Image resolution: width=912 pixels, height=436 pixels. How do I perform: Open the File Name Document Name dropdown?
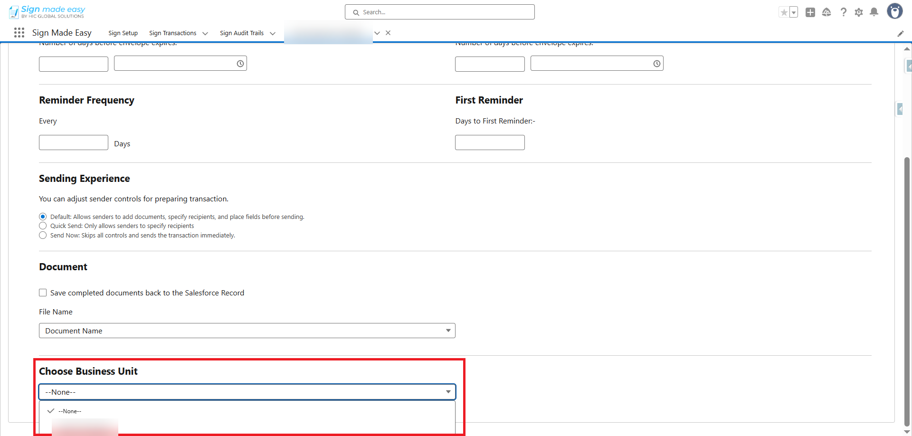tap(247, 331)
